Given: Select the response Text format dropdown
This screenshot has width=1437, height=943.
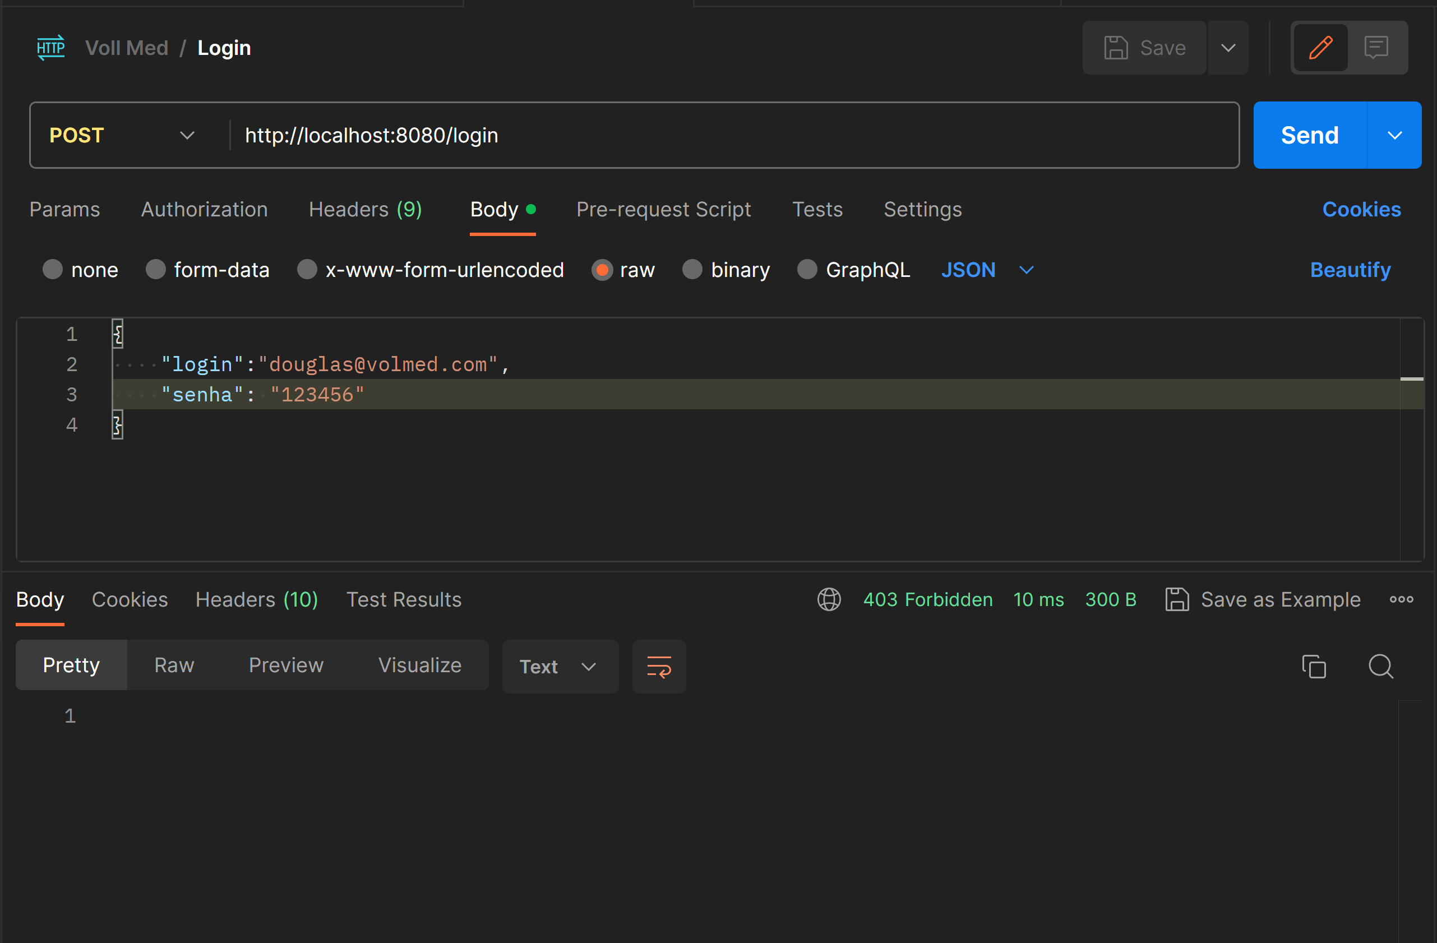Looking at the screenshot, I should 556,666.
